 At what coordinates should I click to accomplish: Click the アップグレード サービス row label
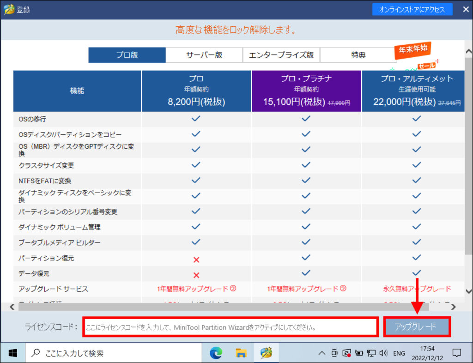pos(54,289)
